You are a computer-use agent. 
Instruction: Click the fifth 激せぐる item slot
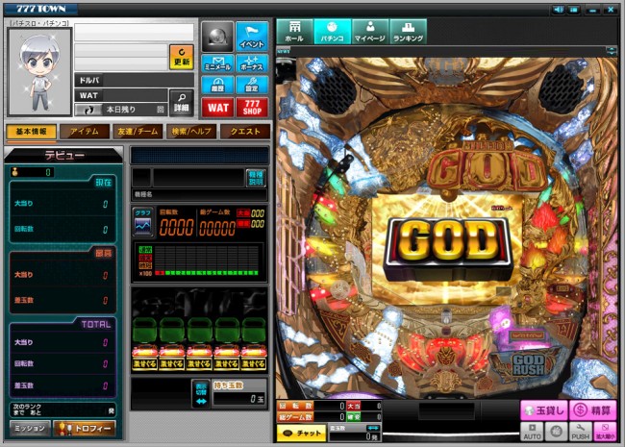pos(254,343)
